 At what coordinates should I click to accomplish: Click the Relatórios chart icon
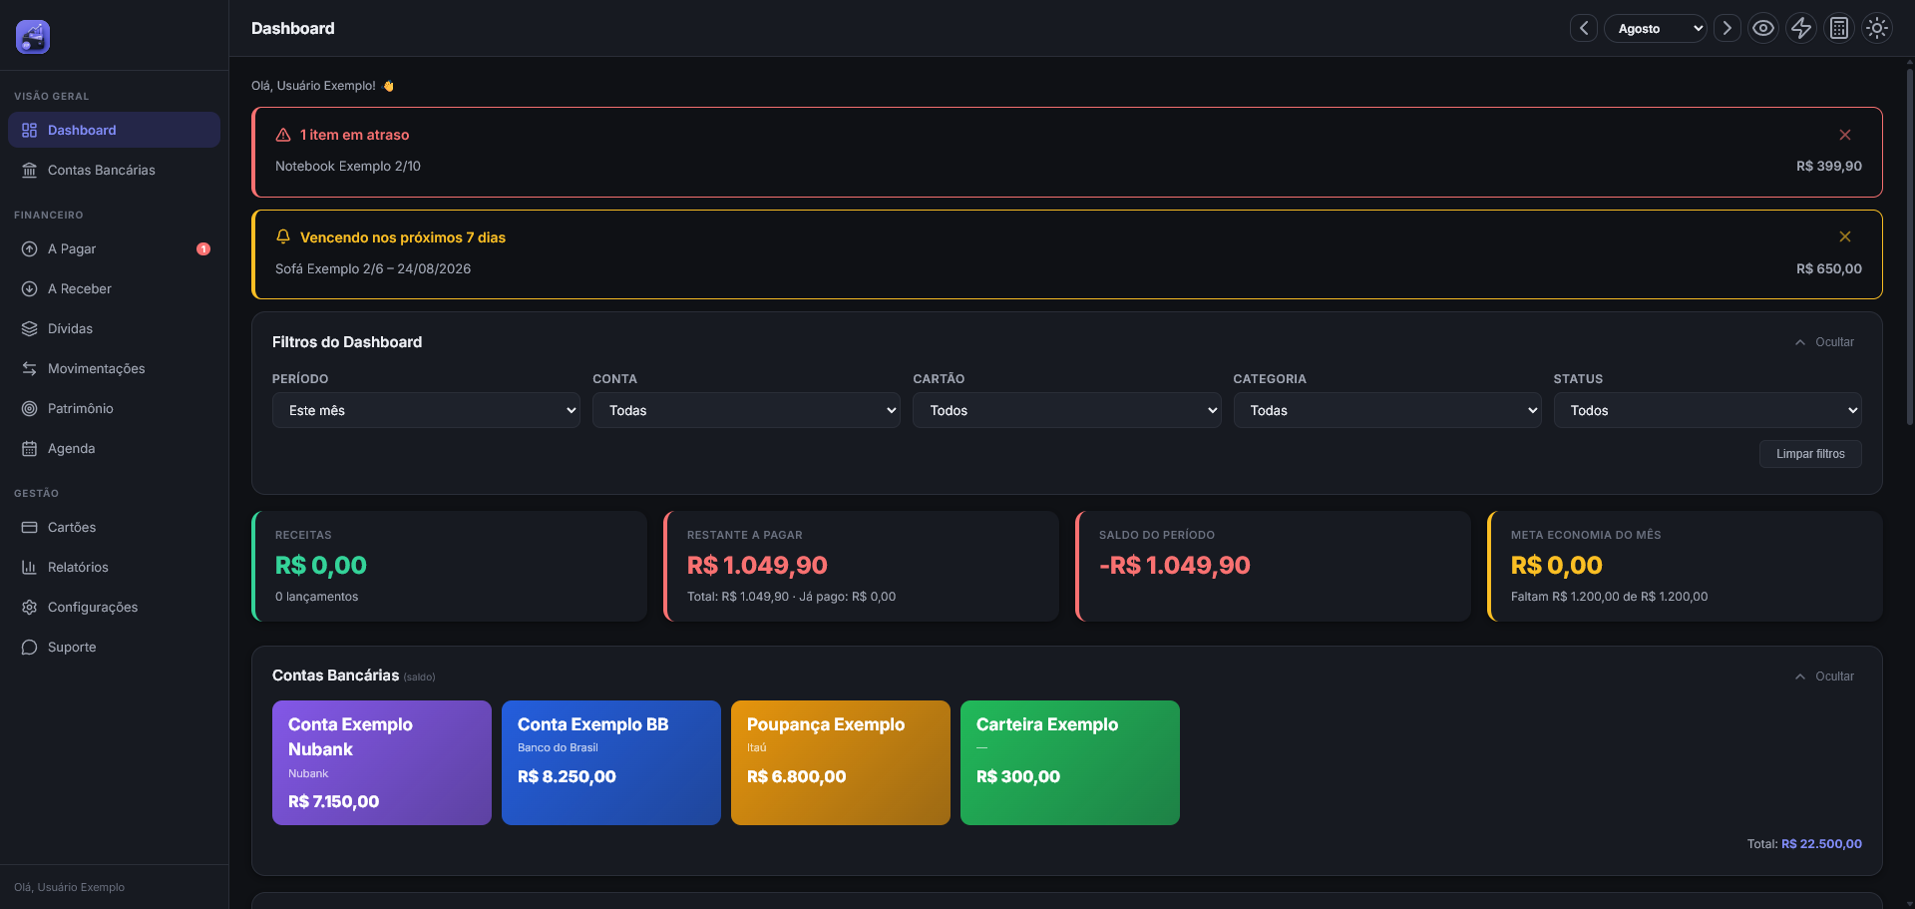click(30, 567)
